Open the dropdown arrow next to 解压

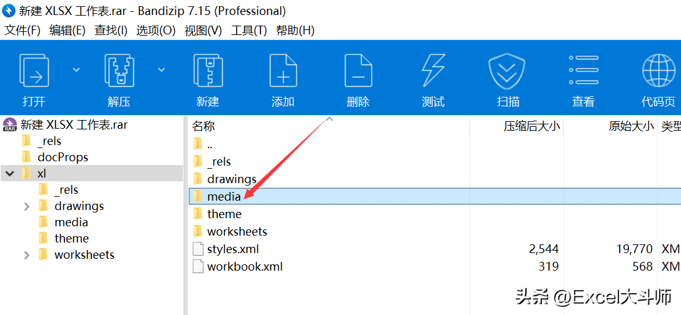[161, 69]
